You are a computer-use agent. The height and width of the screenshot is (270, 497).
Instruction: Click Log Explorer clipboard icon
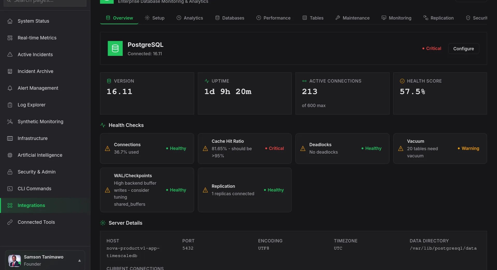[10, 105]
